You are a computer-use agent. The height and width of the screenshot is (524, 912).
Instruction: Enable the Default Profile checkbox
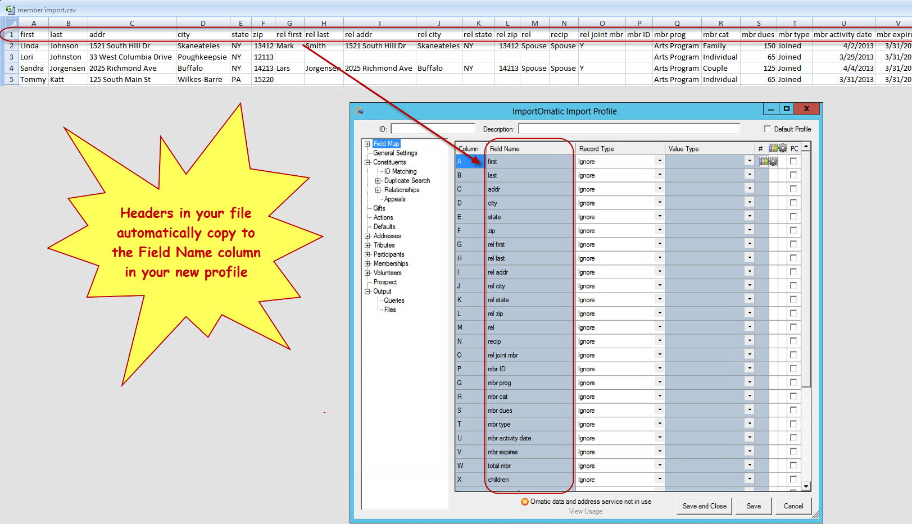point(768,129)
